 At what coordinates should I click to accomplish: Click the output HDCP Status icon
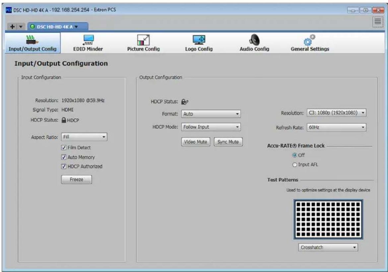coord(185,102)
